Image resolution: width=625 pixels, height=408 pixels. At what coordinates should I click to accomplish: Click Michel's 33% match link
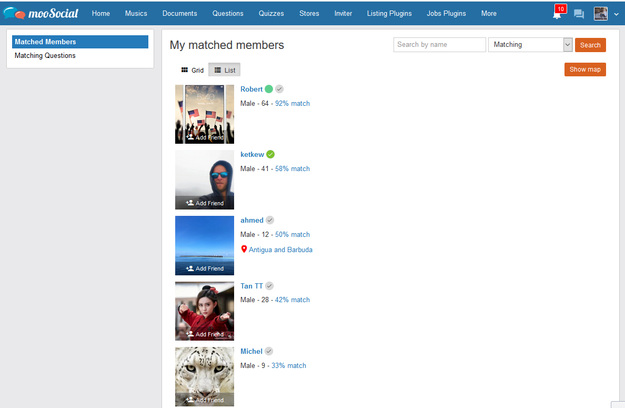tap(289, 365)
